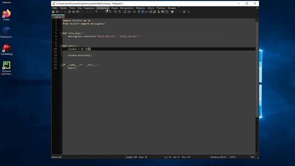Open the Вид menu
The image size is (295, 166).
(x=80, y=8)
